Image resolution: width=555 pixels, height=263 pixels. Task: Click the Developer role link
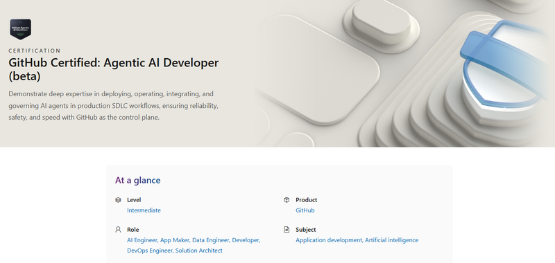coord(246,240)
